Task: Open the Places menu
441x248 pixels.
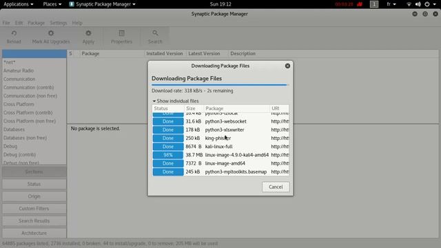Action: 52,4
